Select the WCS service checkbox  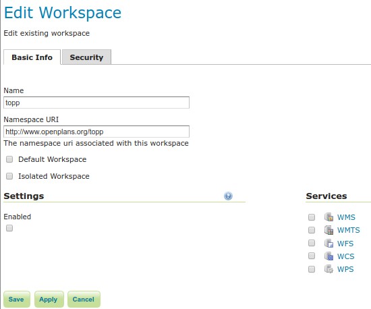[312, 256]
